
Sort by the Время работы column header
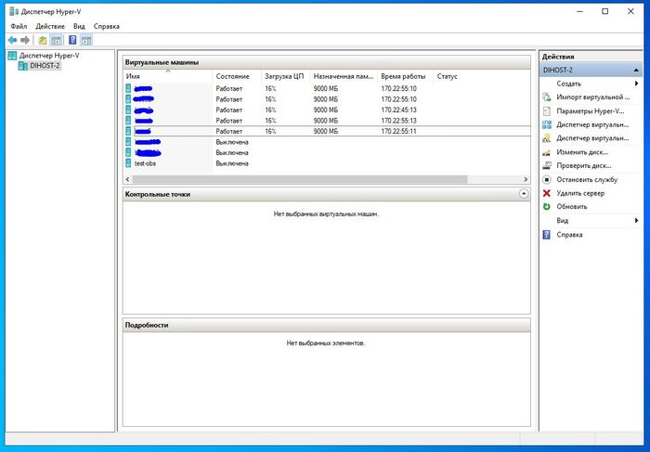pos(406,76)
